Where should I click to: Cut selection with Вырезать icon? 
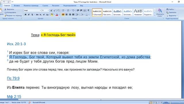(x=9, y=9)
